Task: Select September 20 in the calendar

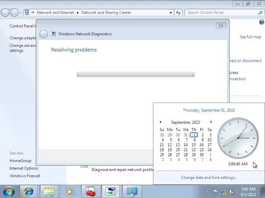Action: pos(178,150)
